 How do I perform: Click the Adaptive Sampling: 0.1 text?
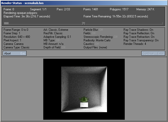(x=57, y=37)
